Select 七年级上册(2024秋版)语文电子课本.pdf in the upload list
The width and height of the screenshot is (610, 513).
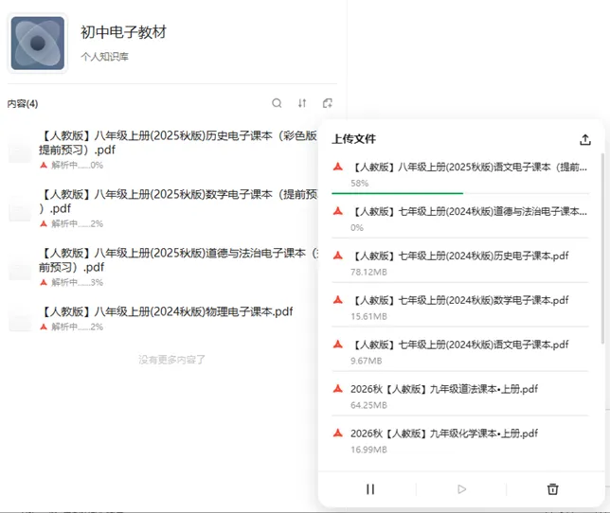tap(460, 352)
